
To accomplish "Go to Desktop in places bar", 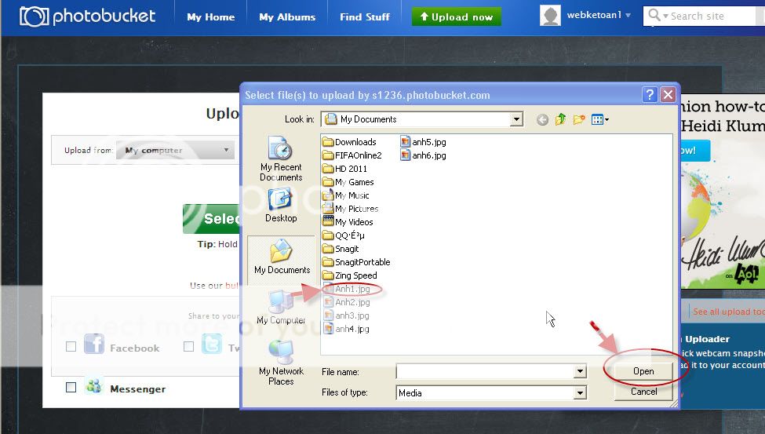I will (280, 206).
